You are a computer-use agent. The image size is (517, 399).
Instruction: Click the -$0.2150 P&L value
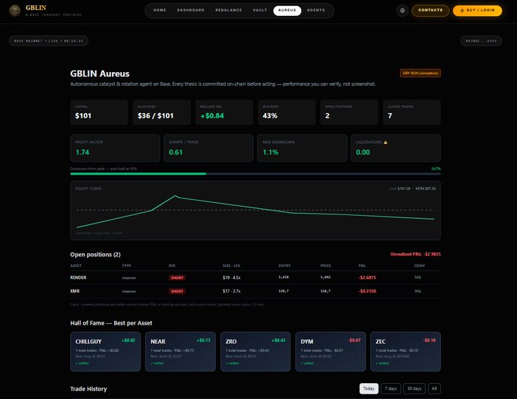(x=367, y=291)
